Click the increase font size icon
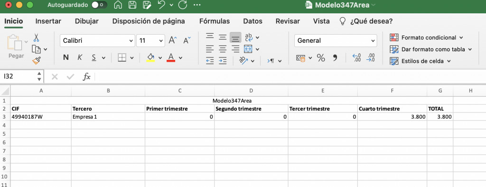 (x=173, y=40)
